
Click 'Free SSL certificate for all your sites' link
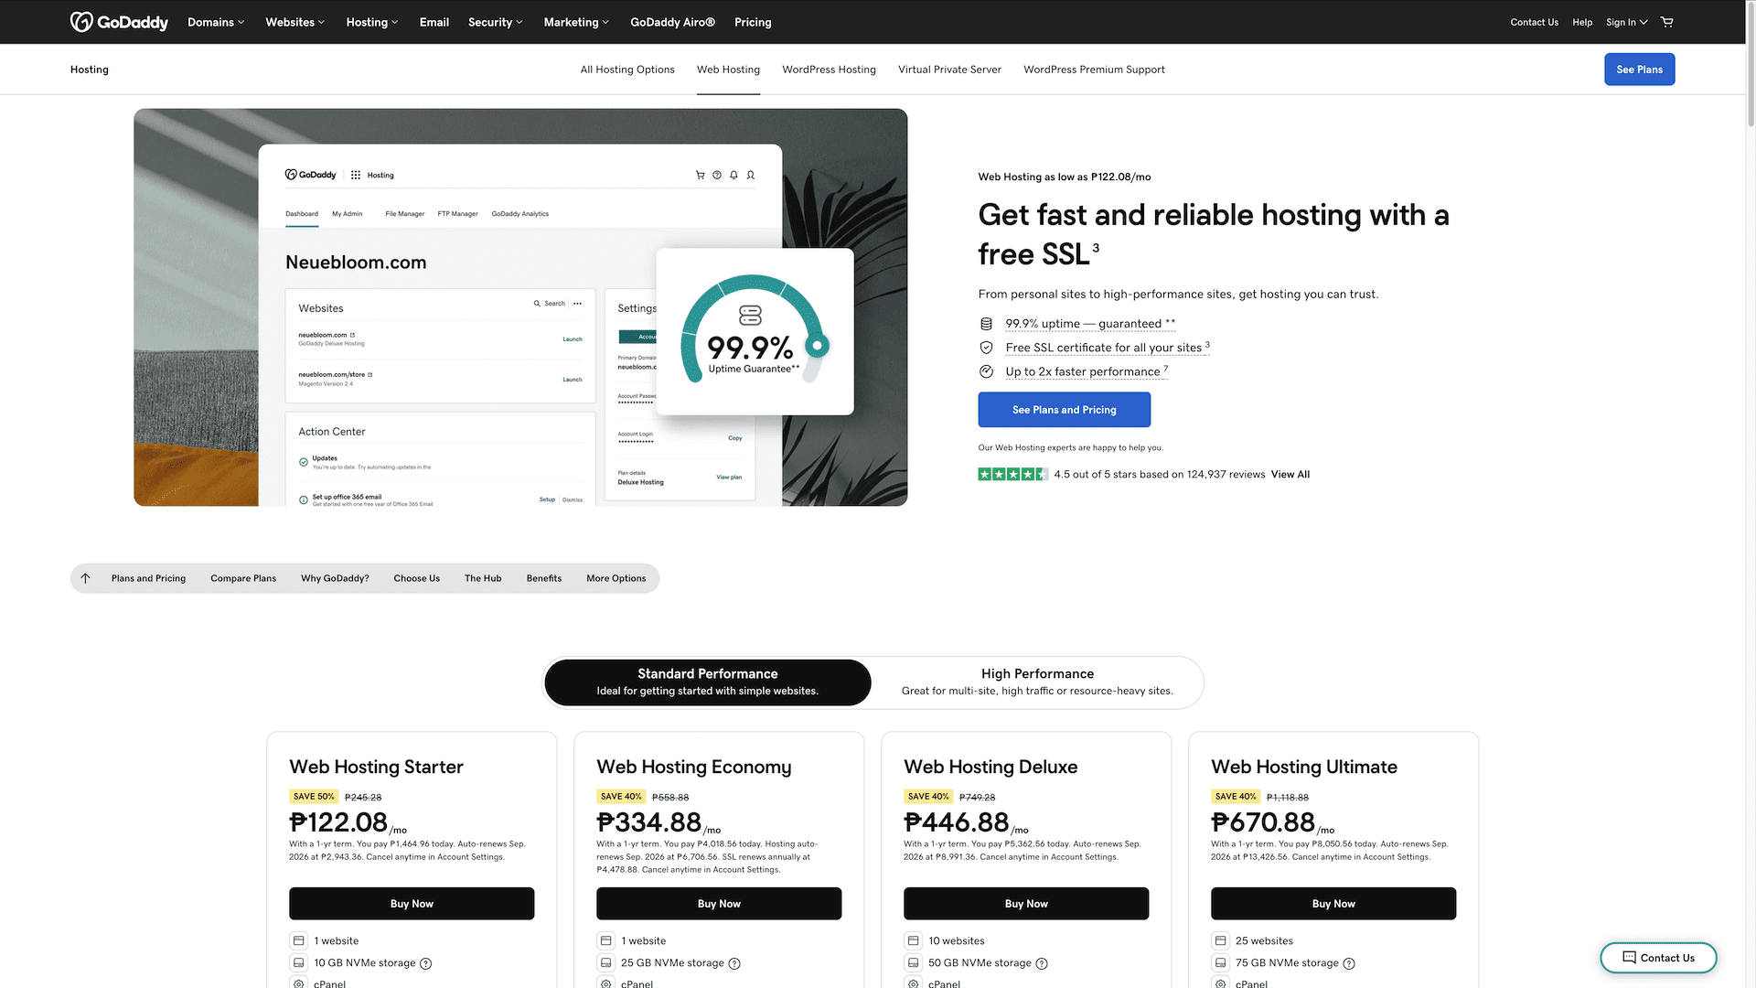click(1107, 348)
